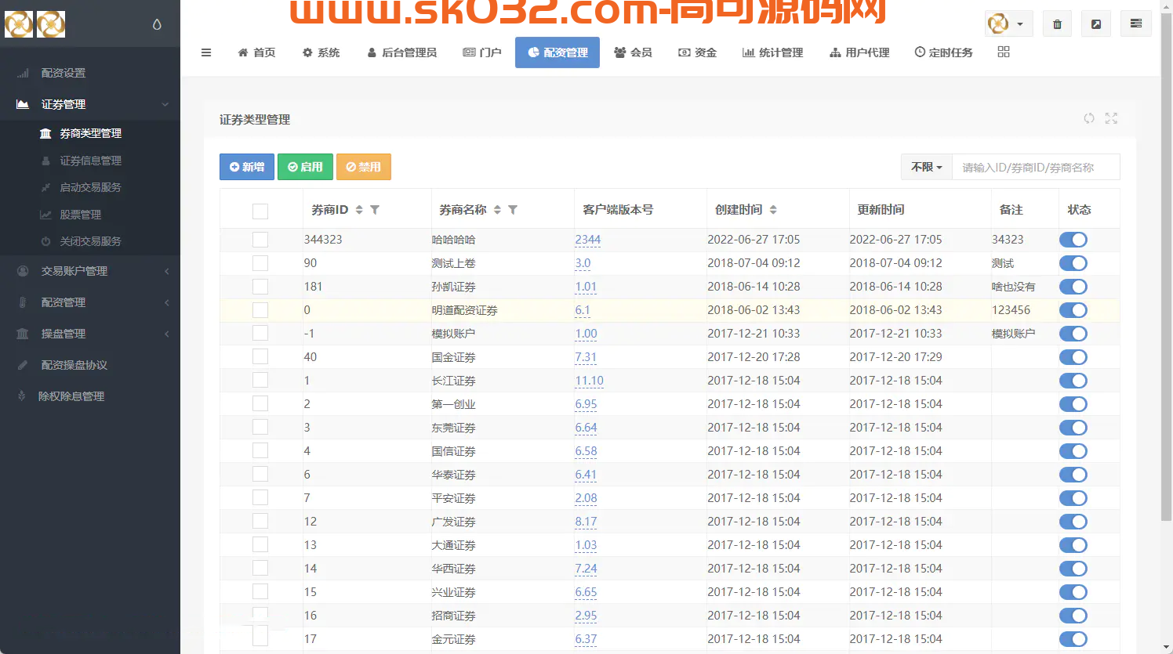Refresh the 证券类型管理 panel
The height and width of the screenshot is (654, 1173).
[1089, 118]
